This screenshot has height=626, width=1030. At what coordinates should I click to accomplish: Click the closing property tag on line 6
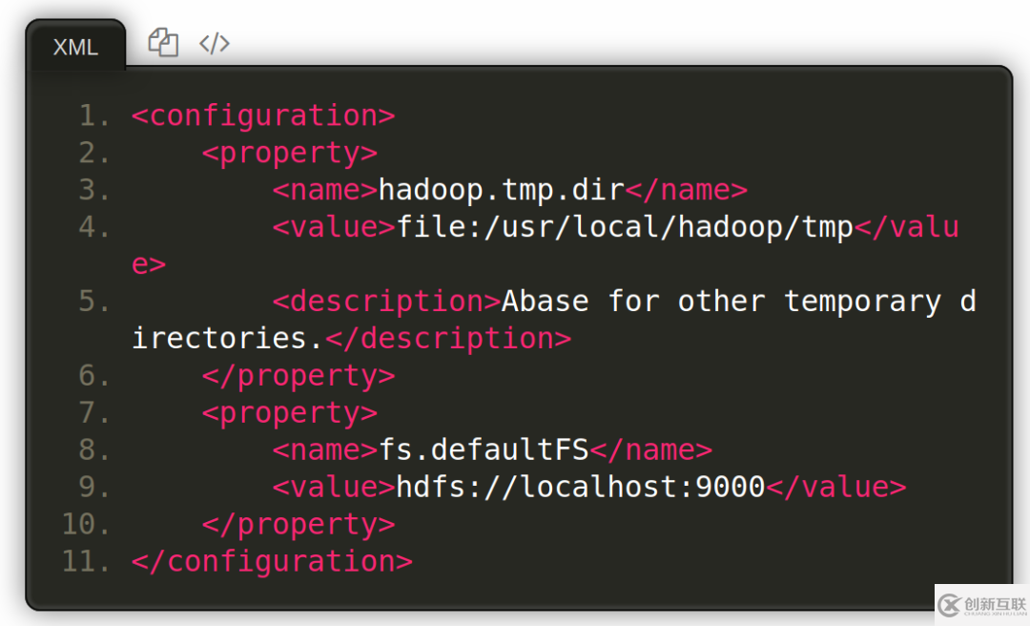(x=298, y=376)
